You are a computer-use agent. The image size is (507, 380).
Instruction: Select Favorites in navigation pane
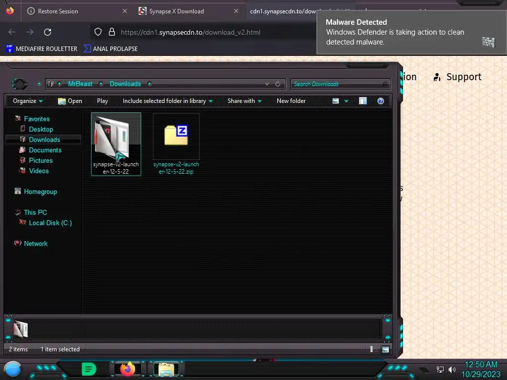click(x=37, y=119)
